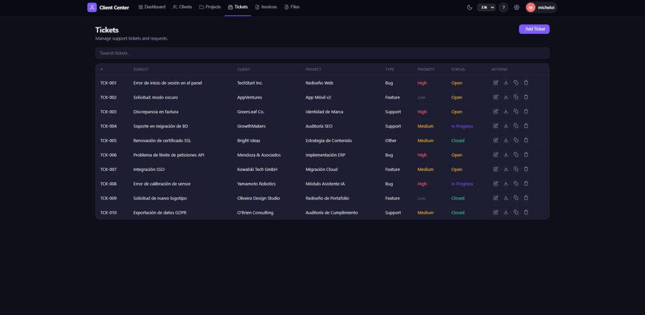Go to the Dashboard tab
The height and width of the screenshot is (315, 645).
tap(152, 7)
